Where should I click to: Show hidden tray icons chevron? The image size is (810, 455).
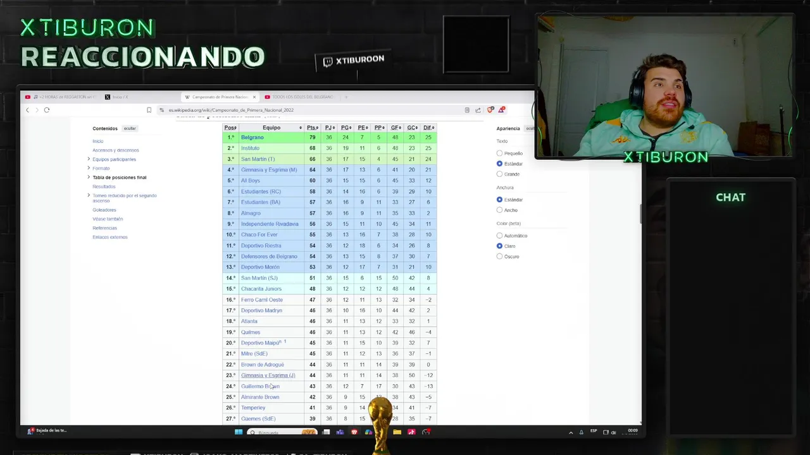point(571,432)
